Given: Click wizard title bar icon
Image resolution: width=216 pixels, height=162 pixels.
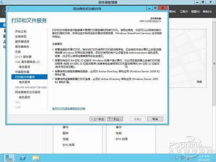Looking at the screenshot, I should [x=10, y=9].
